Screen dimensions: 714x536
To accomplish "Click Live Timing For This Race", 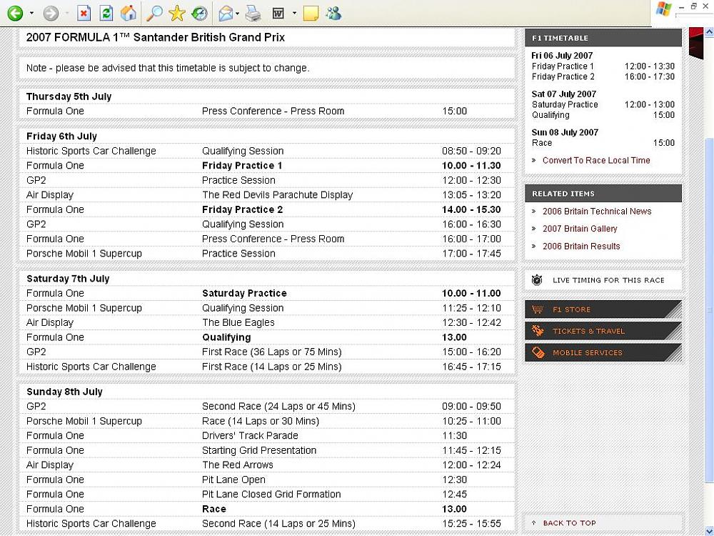I will [608, 280].
